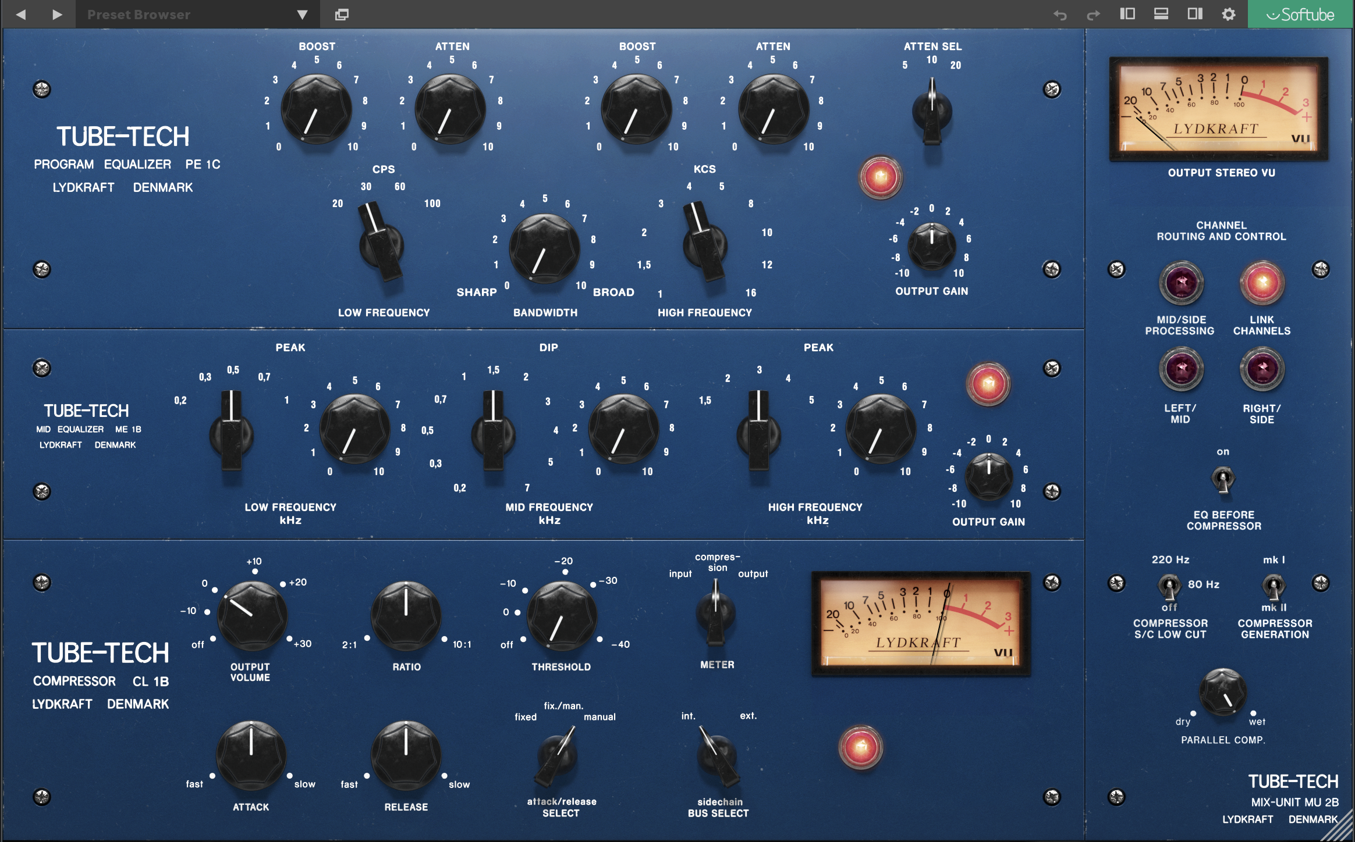Click the Meter mode selector switch
This screenshot has width=1355, height=842.
pos(715,613)
